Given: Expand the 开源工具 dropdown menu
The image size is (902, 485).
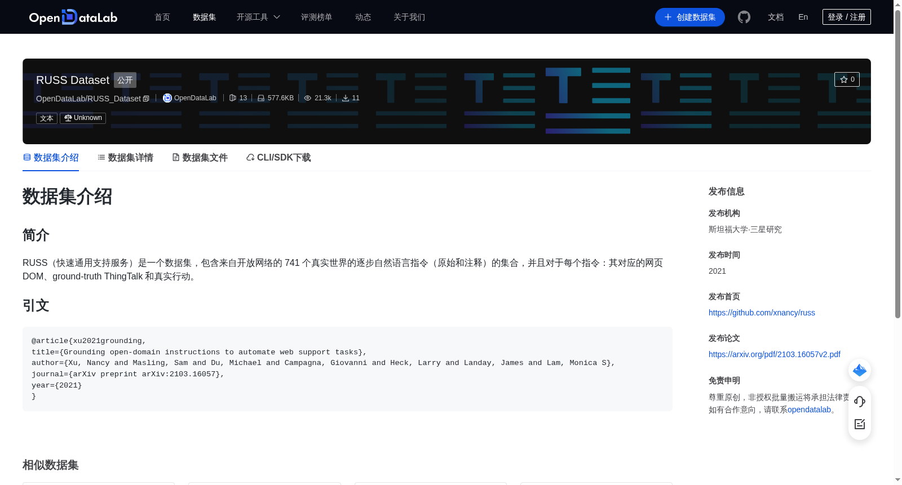Looking at the screenshot, I should (258, 17).
